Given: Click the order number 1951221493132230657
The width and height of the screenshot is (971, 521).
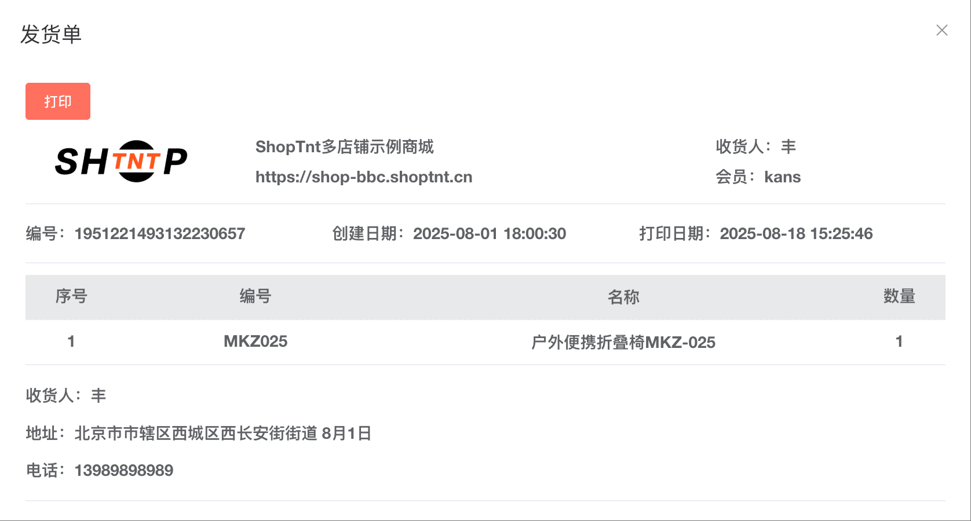Looking at the screenshot, I should (x=160, y=234).
